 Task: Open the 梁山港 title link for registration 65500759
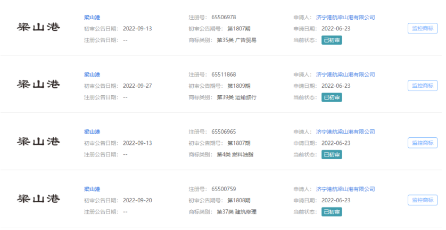[x=92, y=190]
